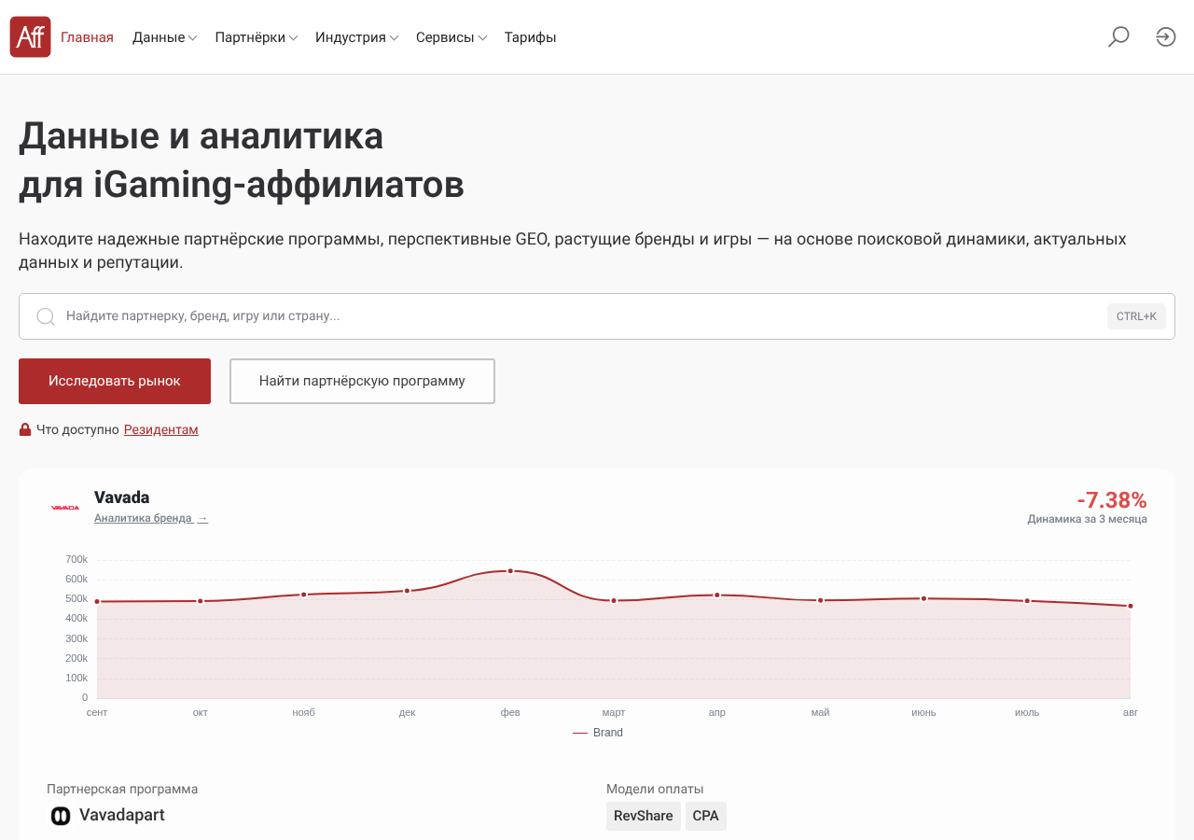Click the Vavada brand title
The image size is (1194, 840).
pyautogui.click(x=122, y=497)
